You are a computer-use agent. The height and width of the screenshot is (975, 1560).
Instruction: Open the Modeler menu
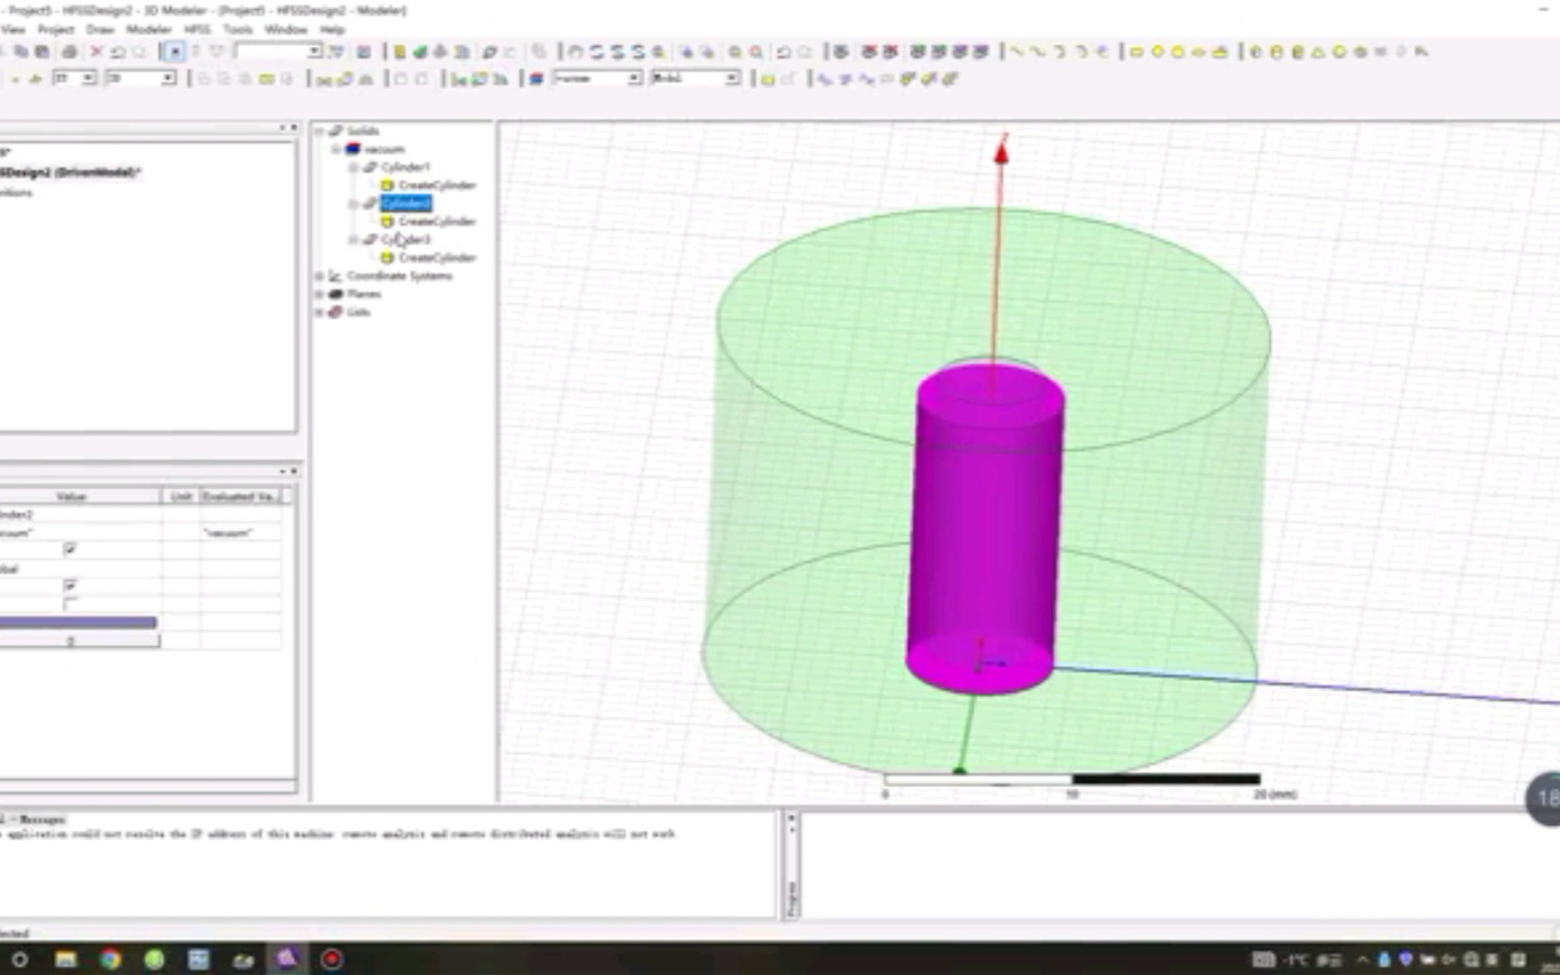pyautogui.click(x=149, y=30)
